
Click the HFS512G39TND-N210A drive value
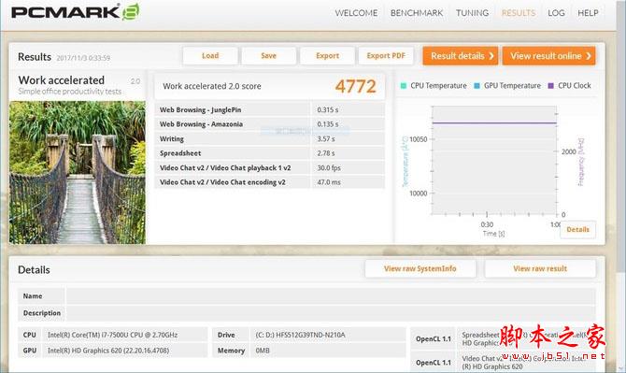(300, 335)
